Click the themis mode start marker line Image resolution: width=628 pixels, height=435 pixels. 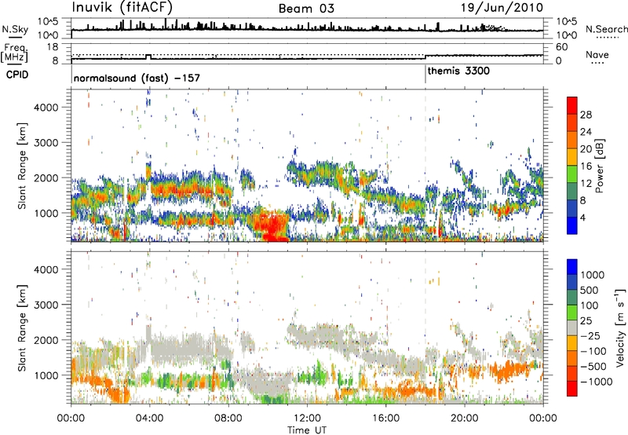(x=425, y=75)
